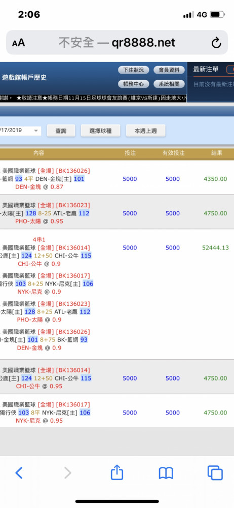Go back with the Safari back arrow
The height and width of the screenshot is (508, 234).
(19, 473)
